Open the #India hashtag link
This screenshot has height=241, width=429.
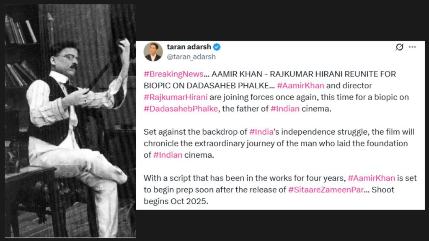(x=261, y=132)
